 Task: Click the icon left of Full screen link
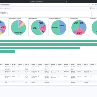pos(93,5)
